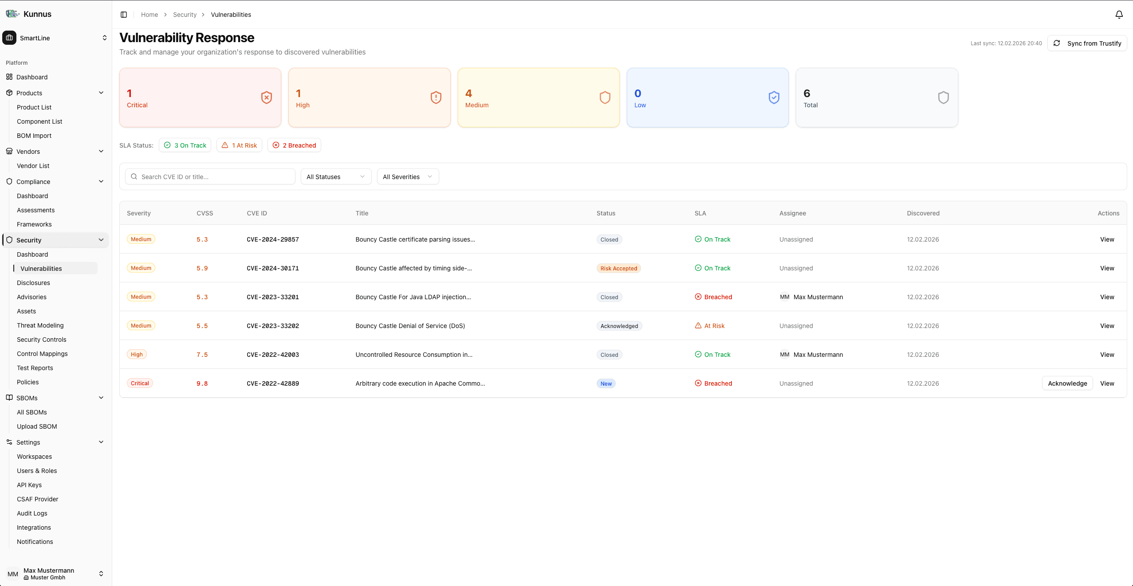The width and height of the screenshot is (1133, 586).
Task: Acknowledge CVE-2022-42889
Action: pos(1067,383)
